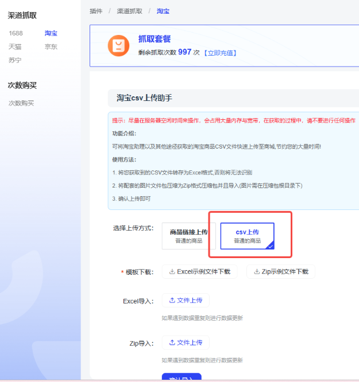The height and width of the screenshot is (382, 359).
Task: Click upload icon beside Excel导入 文件上传
Action: click(172, 301)
